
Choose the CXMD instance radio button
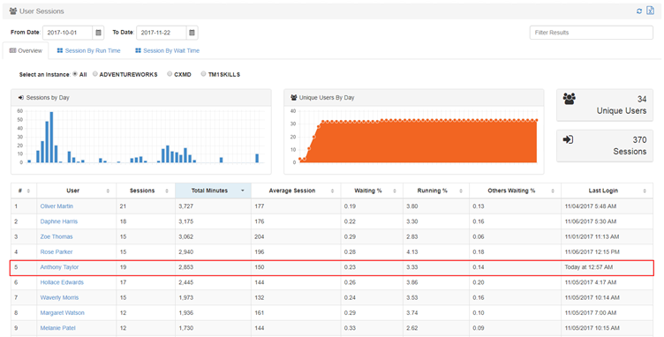point(170,74)
